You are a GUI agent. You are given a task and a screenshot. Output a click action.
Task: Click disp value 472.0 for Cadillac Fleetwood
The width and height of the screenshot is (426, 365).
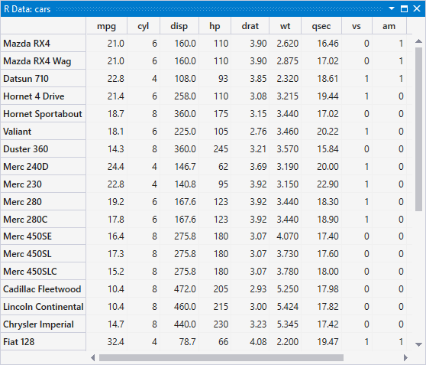pos(185,289)
